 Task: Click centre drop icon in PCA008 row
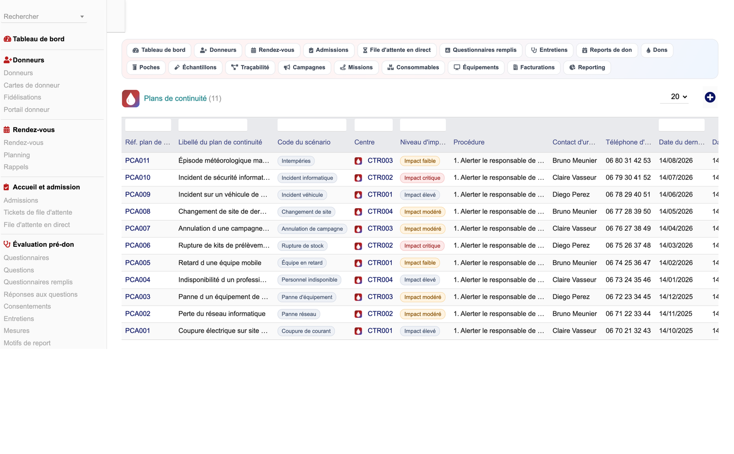point(358,212)
